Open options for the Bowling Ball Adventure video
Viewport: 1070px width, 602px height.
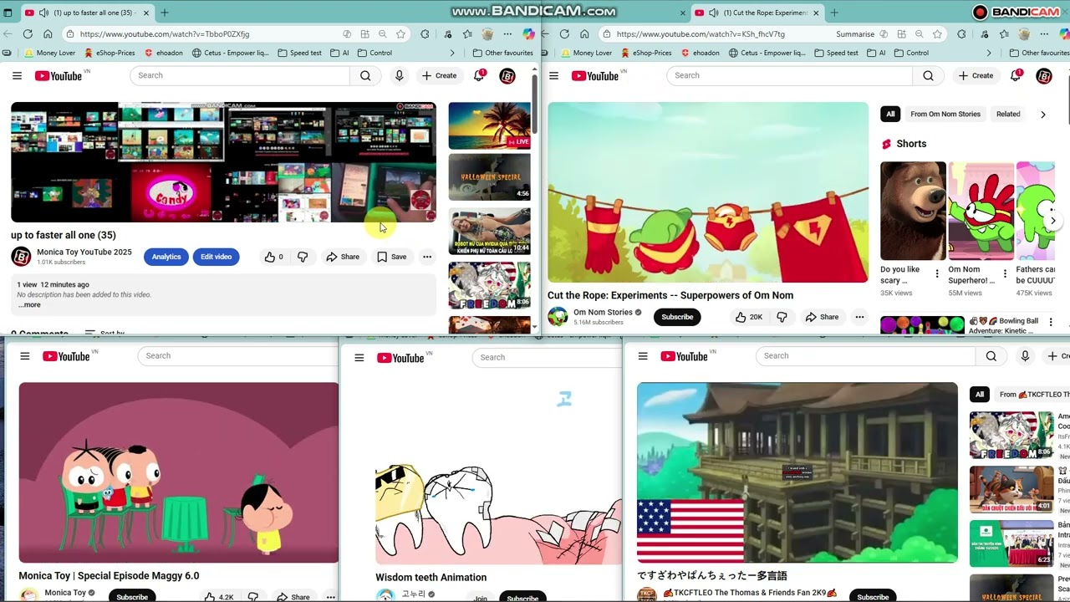[x=1051, y=322]
